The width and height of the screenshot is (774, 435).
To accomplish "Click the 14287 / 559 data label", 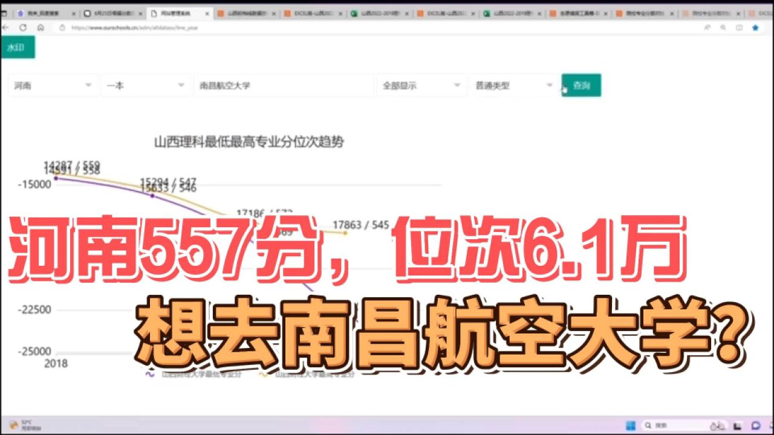I will [x=72, y=164].
